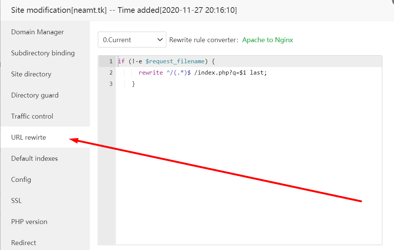This screenshot has height=250, width=394.
Task: Select the Site directory tab
Action: (31, 74)
